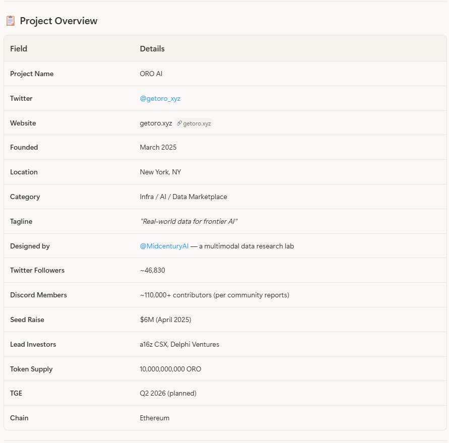Image resolution: width=449 pixels, height=443 pixels.
Task: Open the getoro.xyz link chip
Action: click(194, 123)
